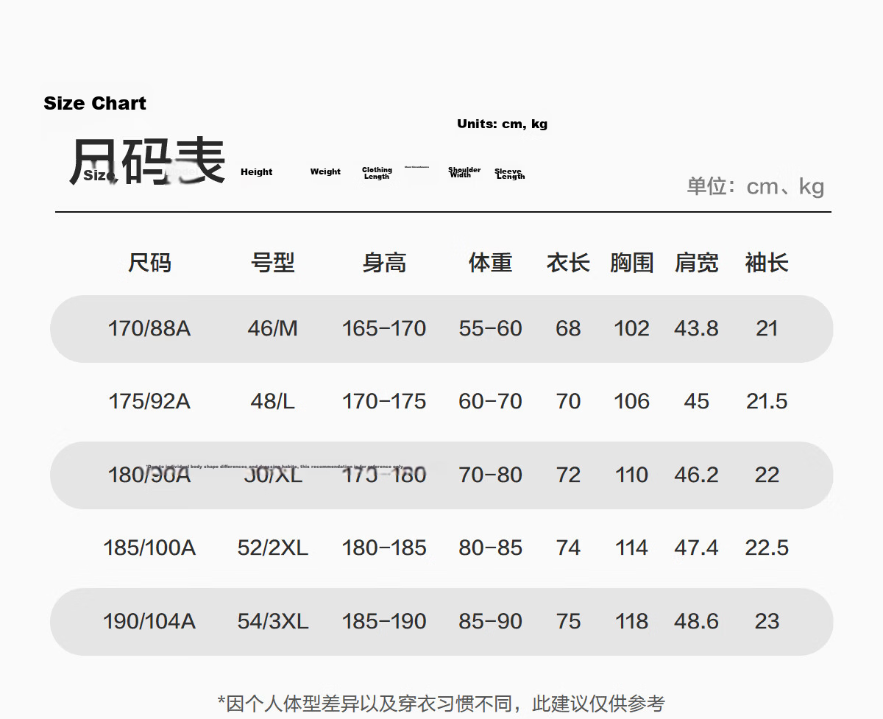Select the "80-85" weight cell
The width and height of the screenshot is (883, 719).
tap(490, 548)
